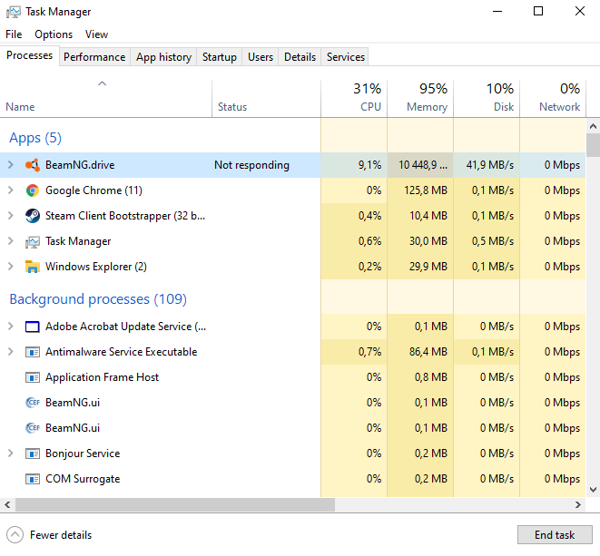600x556 pixels.
Task: Open the Options menu
Action: [x=54, y=34]
